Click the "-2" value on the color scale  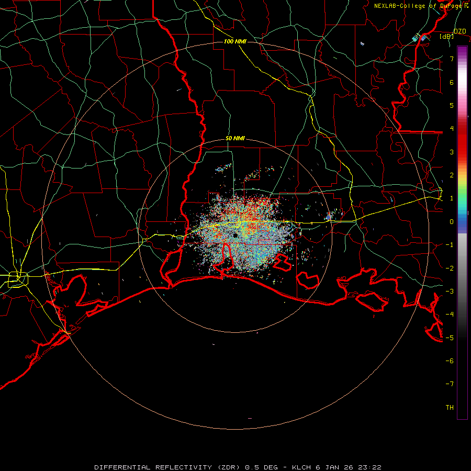coord(450,268)
